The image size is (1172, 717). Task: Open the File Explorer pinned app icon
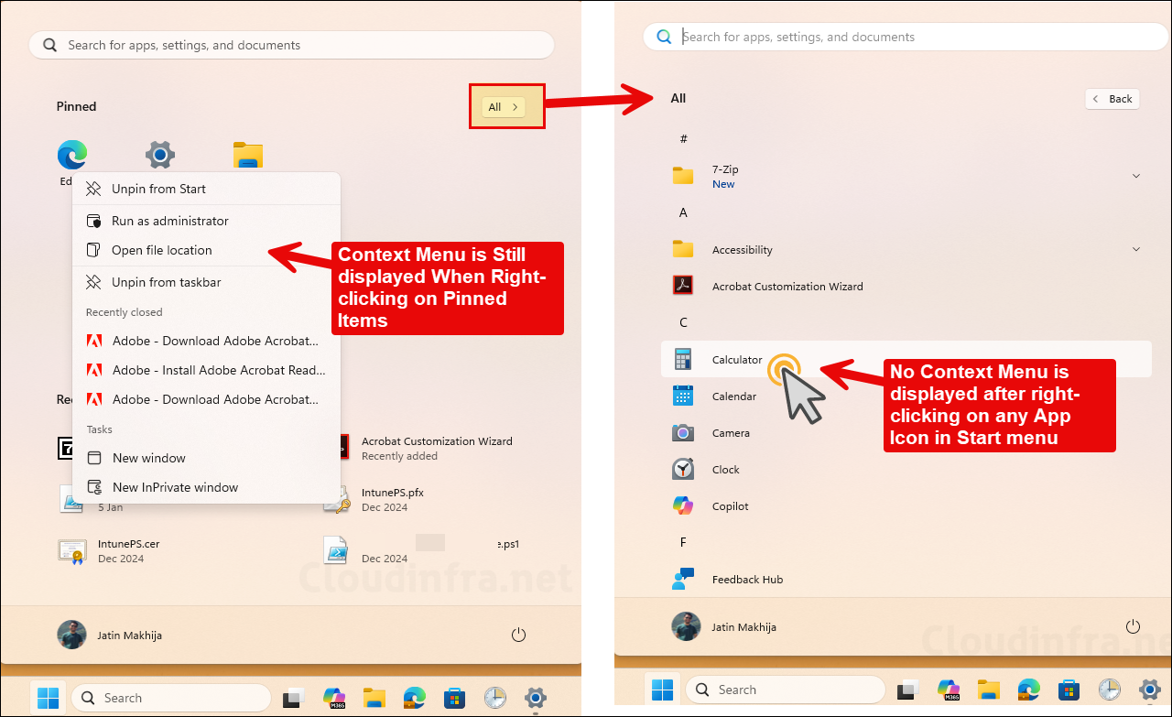click(248, 155)
